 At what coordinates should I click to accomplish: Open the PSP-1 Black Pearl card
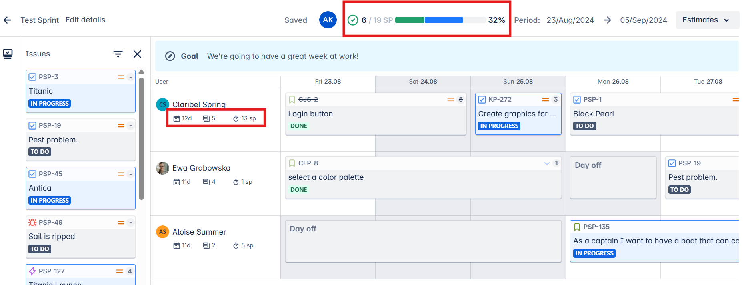[x=654, y=114]
